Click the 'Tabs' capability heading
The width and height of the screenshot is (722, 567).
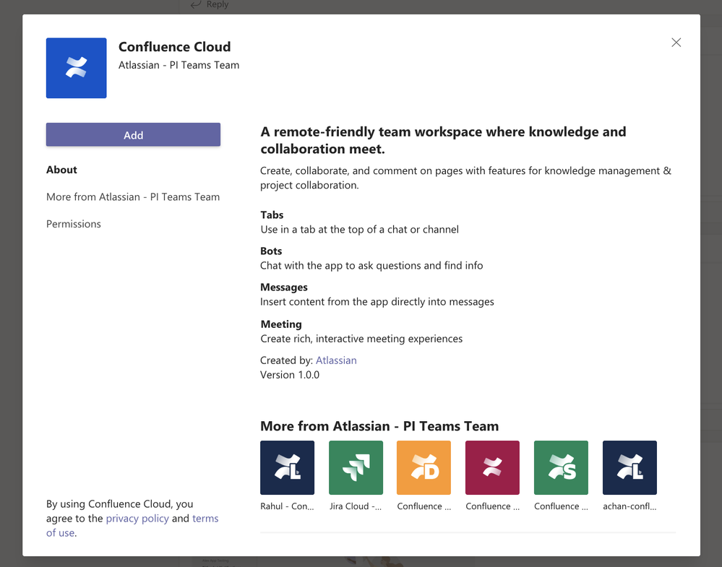pyautogui.click(x=272, y=215)
